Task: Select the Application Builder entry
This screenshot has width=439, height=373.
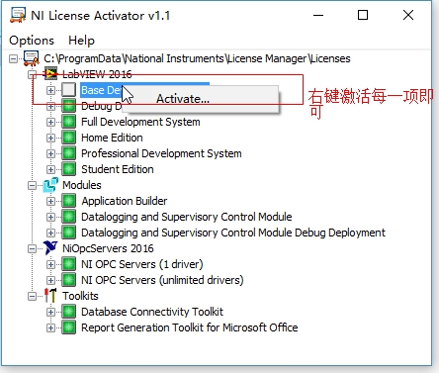Action: pyautogui.click(x=125, y=201)
